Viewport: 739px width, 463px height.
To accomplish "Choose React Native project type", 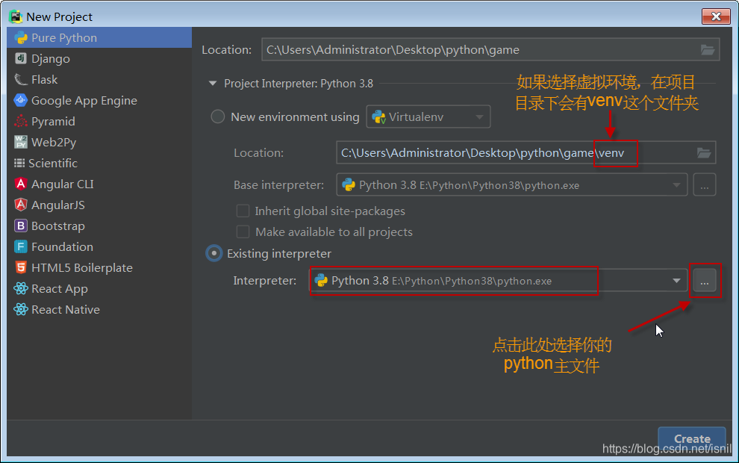I will tap(99, 309).
